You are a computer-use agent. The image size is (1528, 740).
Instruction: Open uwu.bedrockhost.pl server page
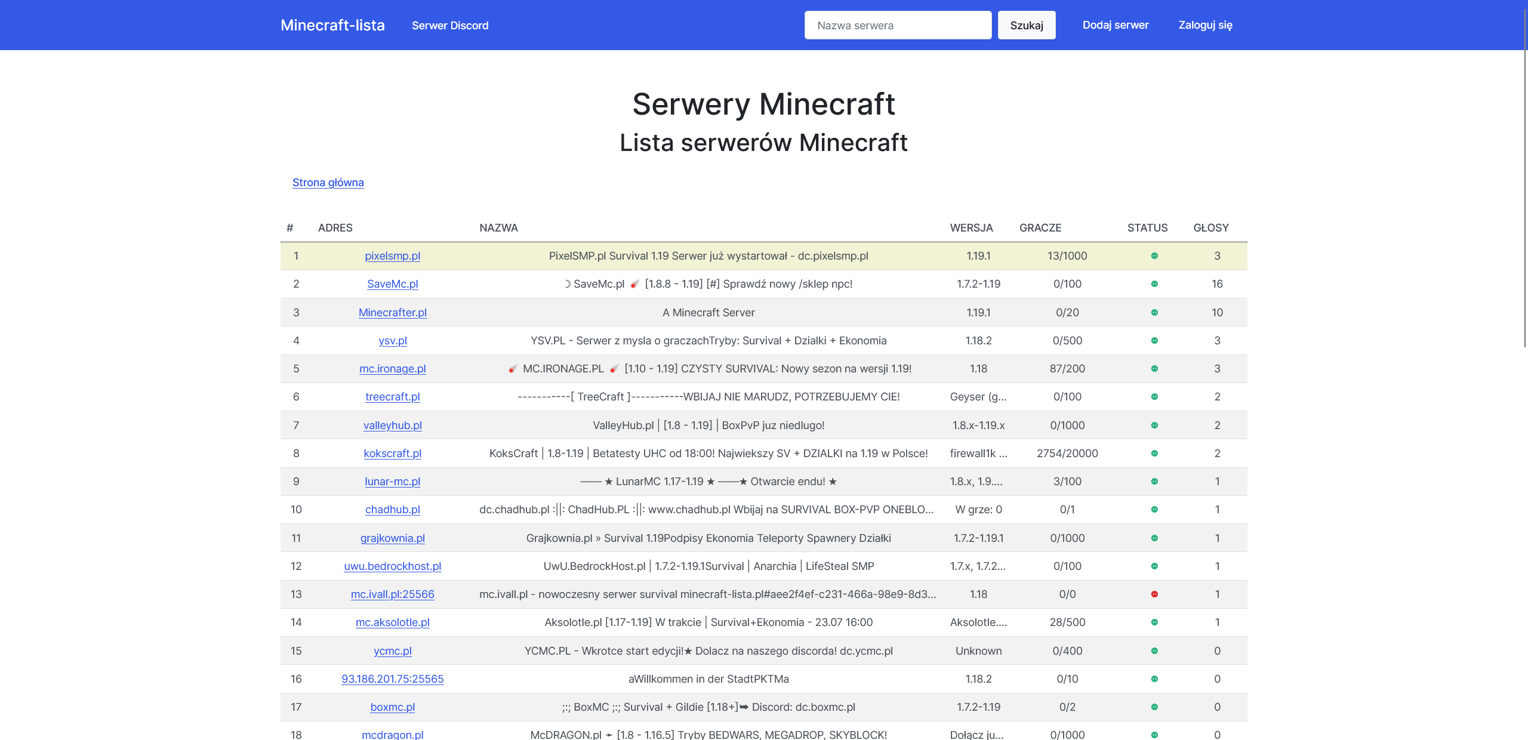point(392,566)
